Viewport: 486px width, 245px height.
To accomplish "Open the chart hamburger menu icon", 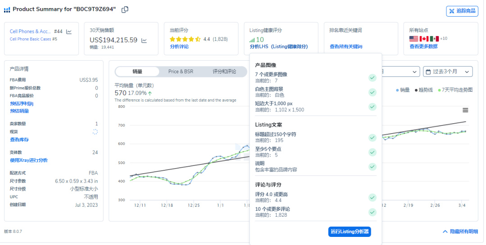I will [465, 110].
